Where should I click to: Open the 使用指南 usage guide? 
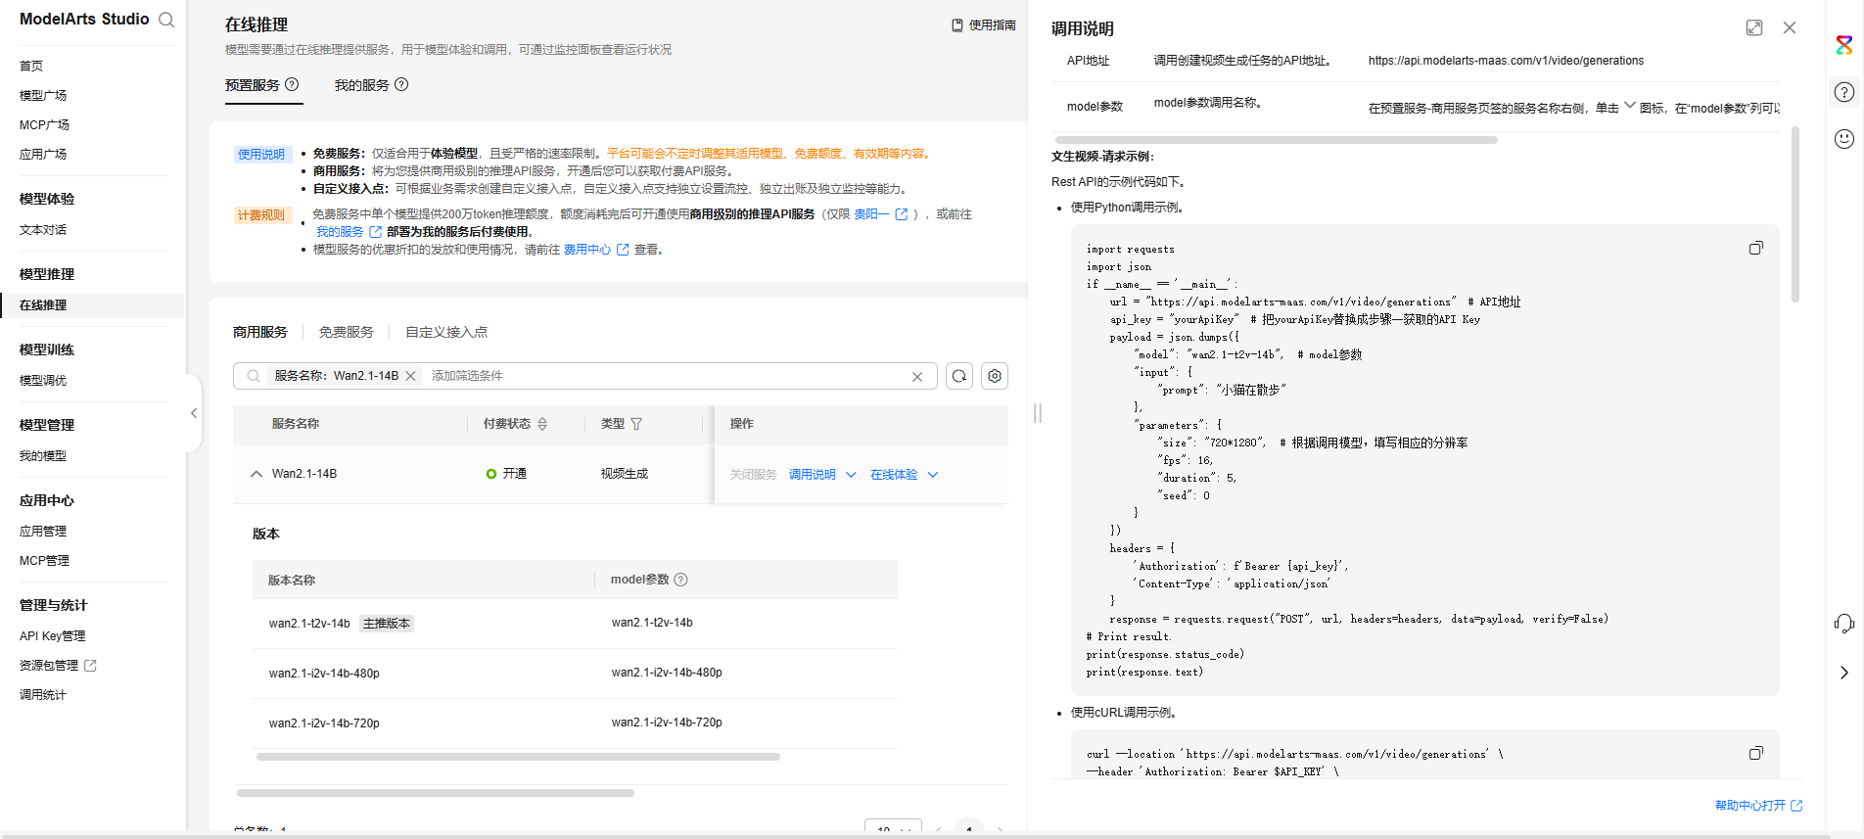(984, 25)
